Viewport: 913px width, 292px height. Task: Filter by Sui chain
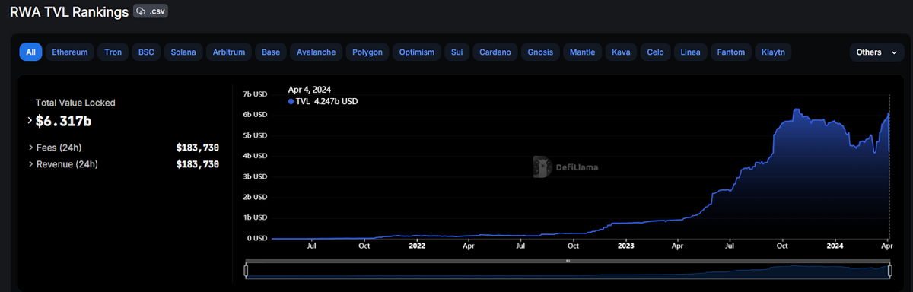point(456,52)
